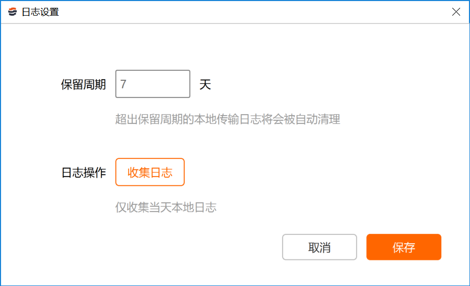Image resolution: width=470 pixels, height=286 pixels.
Task: Place cursor in the retention period textbox
Action: tap(153, 84)
